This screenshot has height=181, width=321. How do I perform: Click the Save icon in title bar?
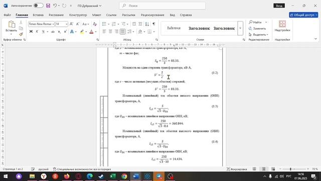(x=48, y=6)
